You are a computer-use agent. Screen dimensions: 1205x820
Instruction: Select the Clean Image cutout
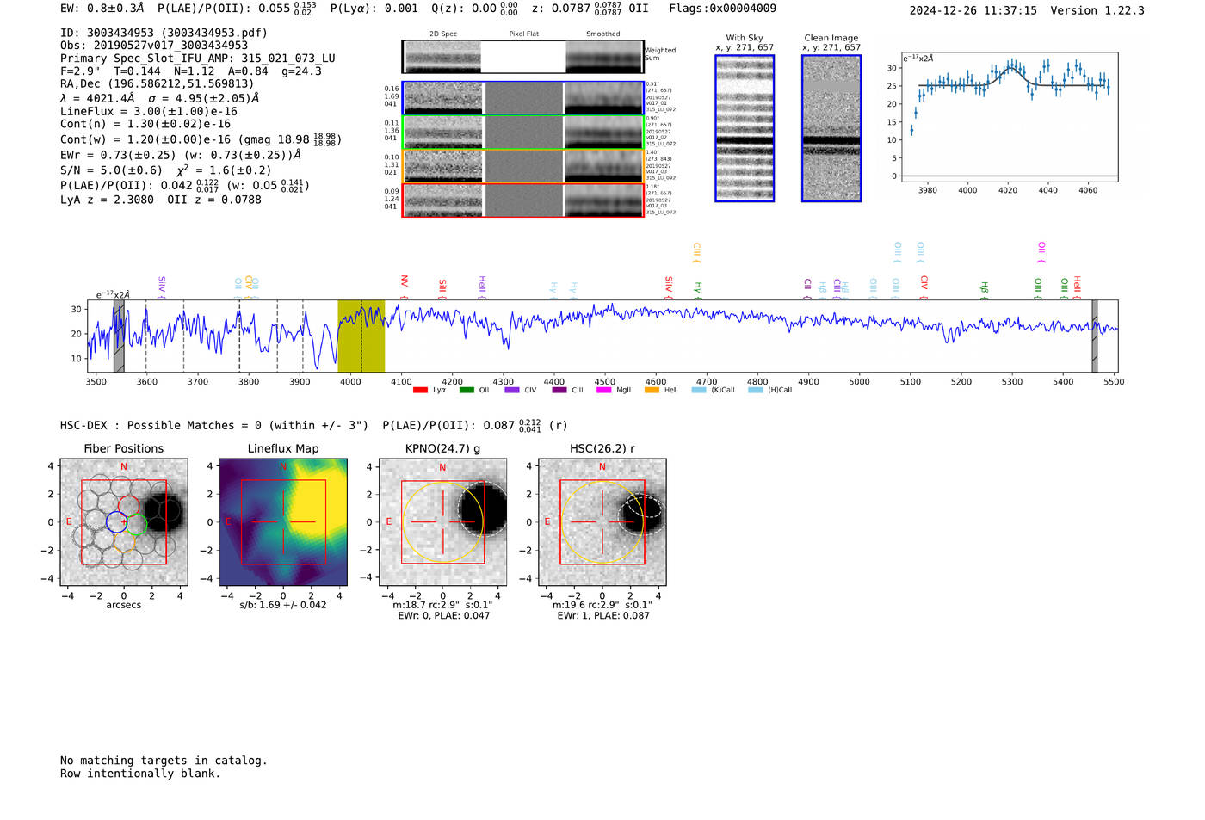point(831,128)
